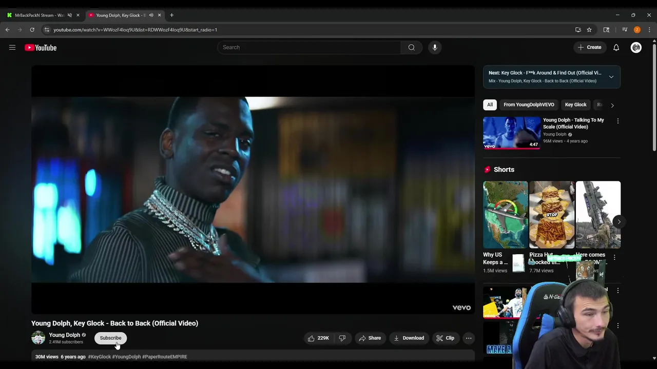Create a Clip of the video

[x=445, y=338]
